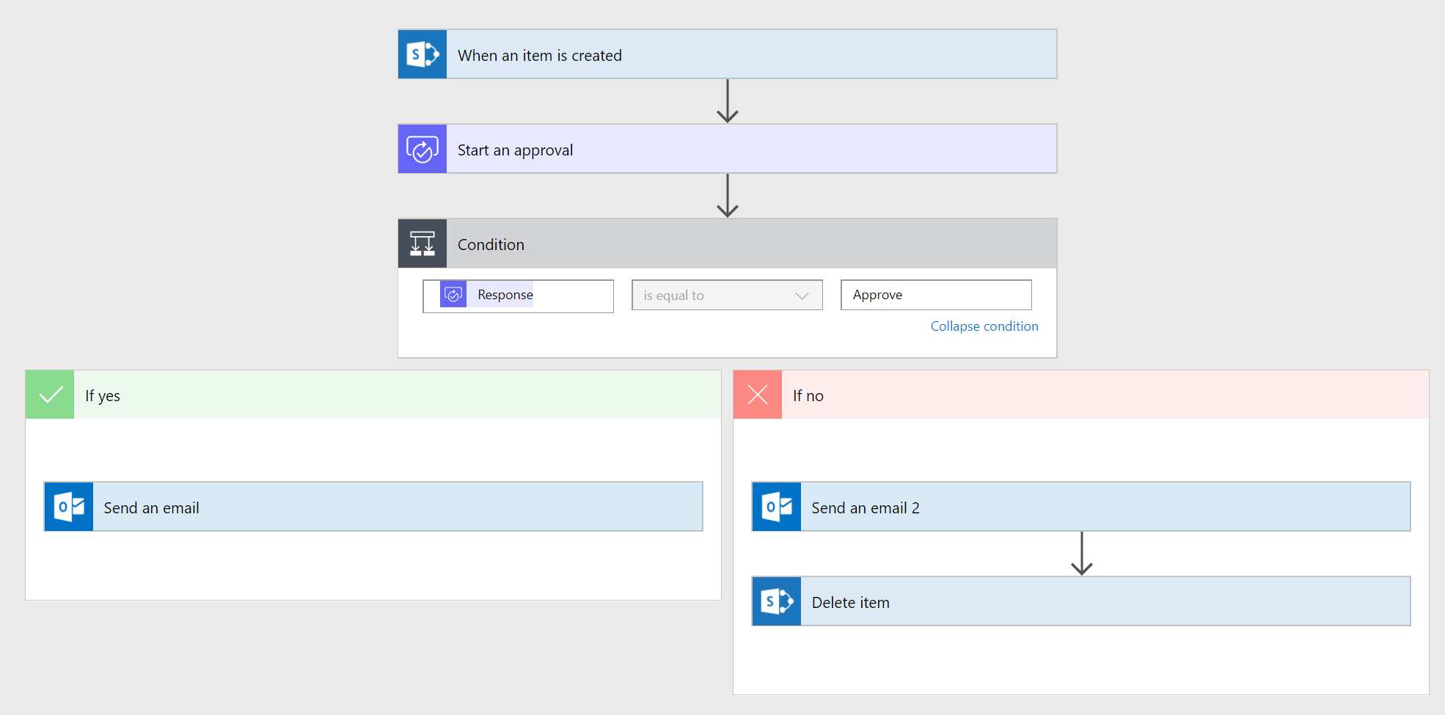
Task: Click the Condition branching icon
Action: click(x=422, y=243)
